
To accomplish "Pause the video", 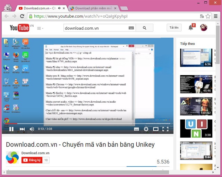I will pos(11,129).
